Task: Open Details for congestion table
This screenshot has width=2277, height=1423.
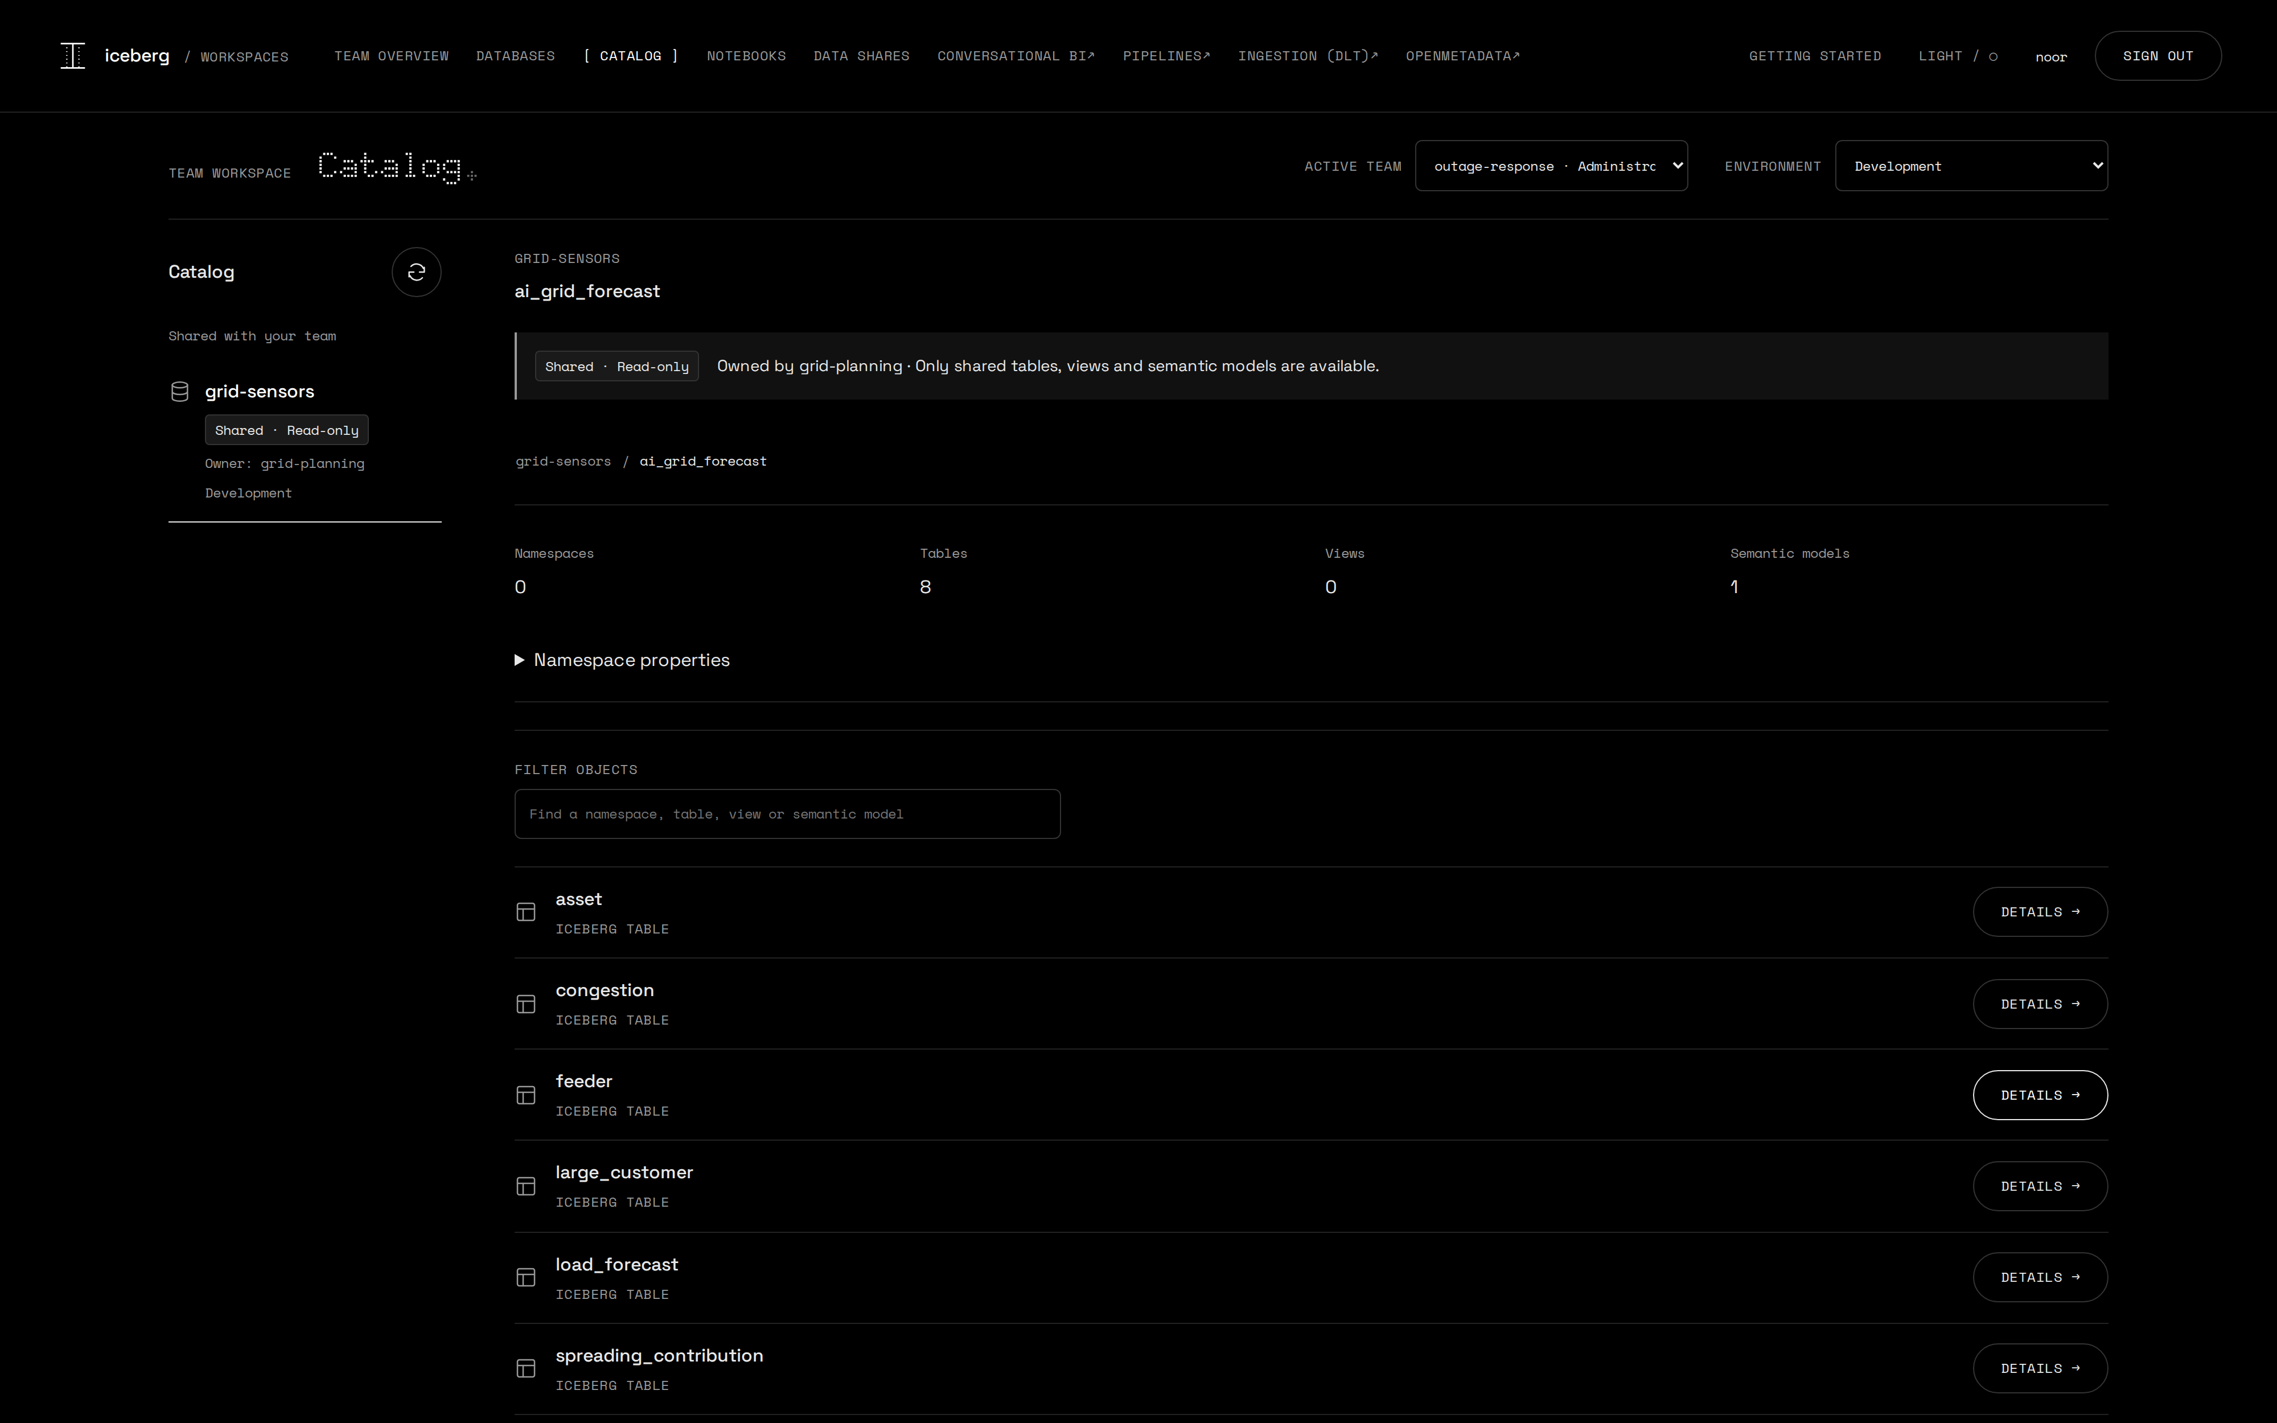Action: [x=2040, y=1004]
